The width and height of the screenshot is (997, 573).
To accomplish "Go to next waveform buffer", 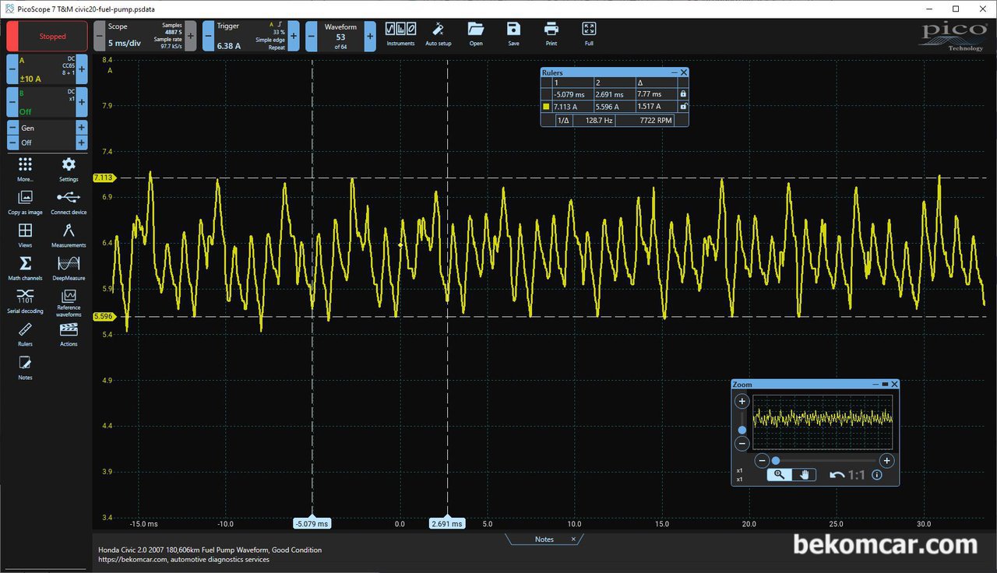I will click(x=370, y=36).
